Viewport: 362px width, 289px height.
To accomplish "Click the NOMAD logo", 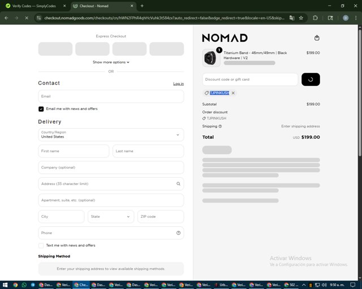I will pos(225,38).
